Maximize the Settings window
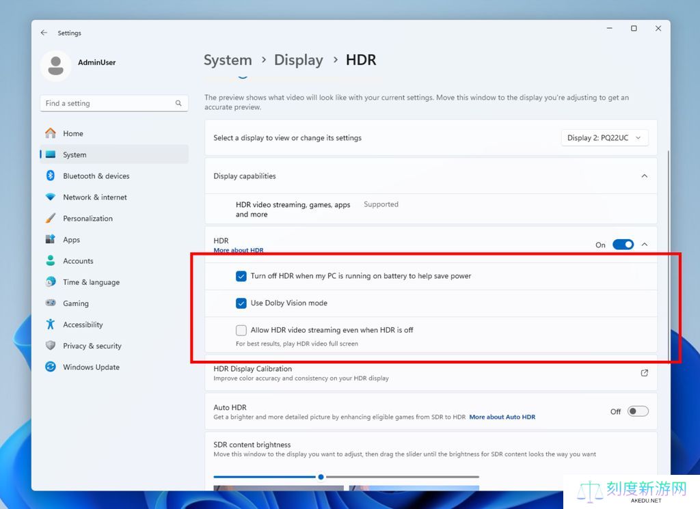 (634, 28)
